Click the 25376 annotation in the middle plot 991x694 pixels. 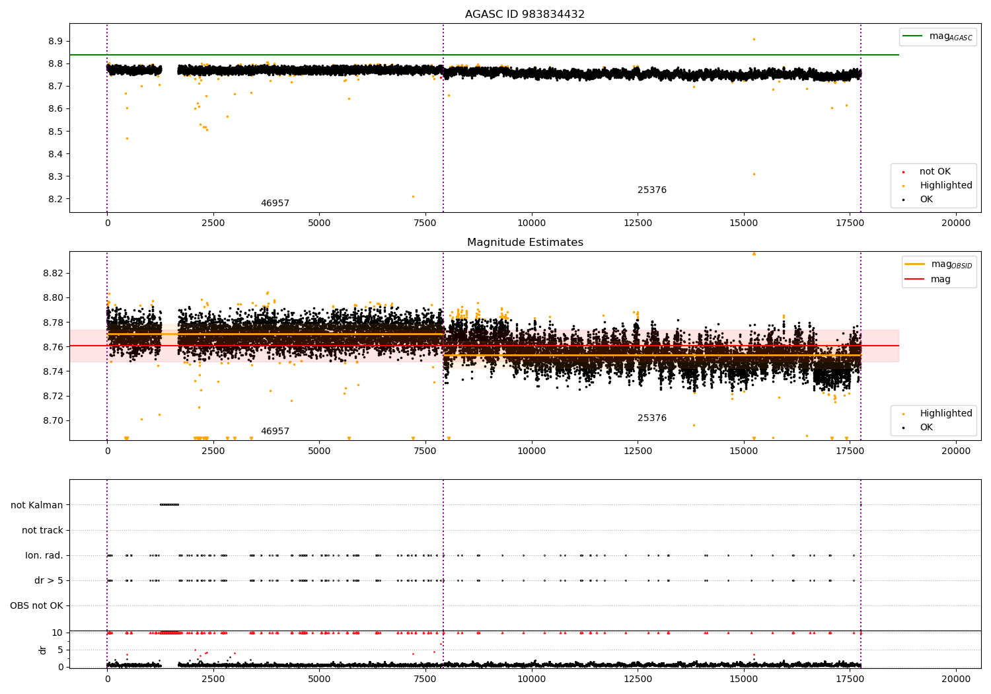(651, 418)
